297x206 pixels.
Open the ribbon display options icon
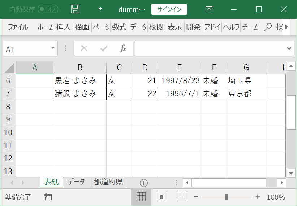coord(209,9)
